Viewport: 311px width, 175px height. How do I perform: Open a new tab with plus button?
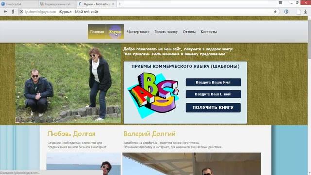120,4
